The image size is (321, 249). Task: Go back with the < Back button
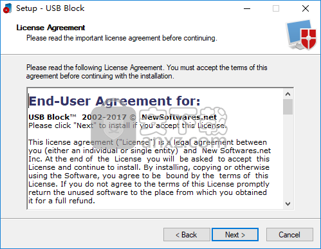point(187,235)
